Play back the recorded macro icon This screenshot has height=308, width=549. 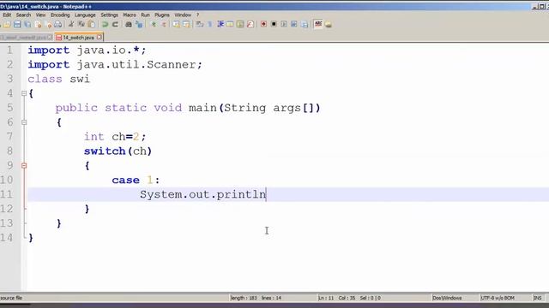284,24
